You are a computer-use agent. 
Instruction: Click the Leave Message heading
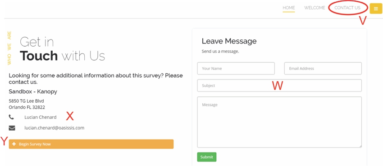pos(229,41)
